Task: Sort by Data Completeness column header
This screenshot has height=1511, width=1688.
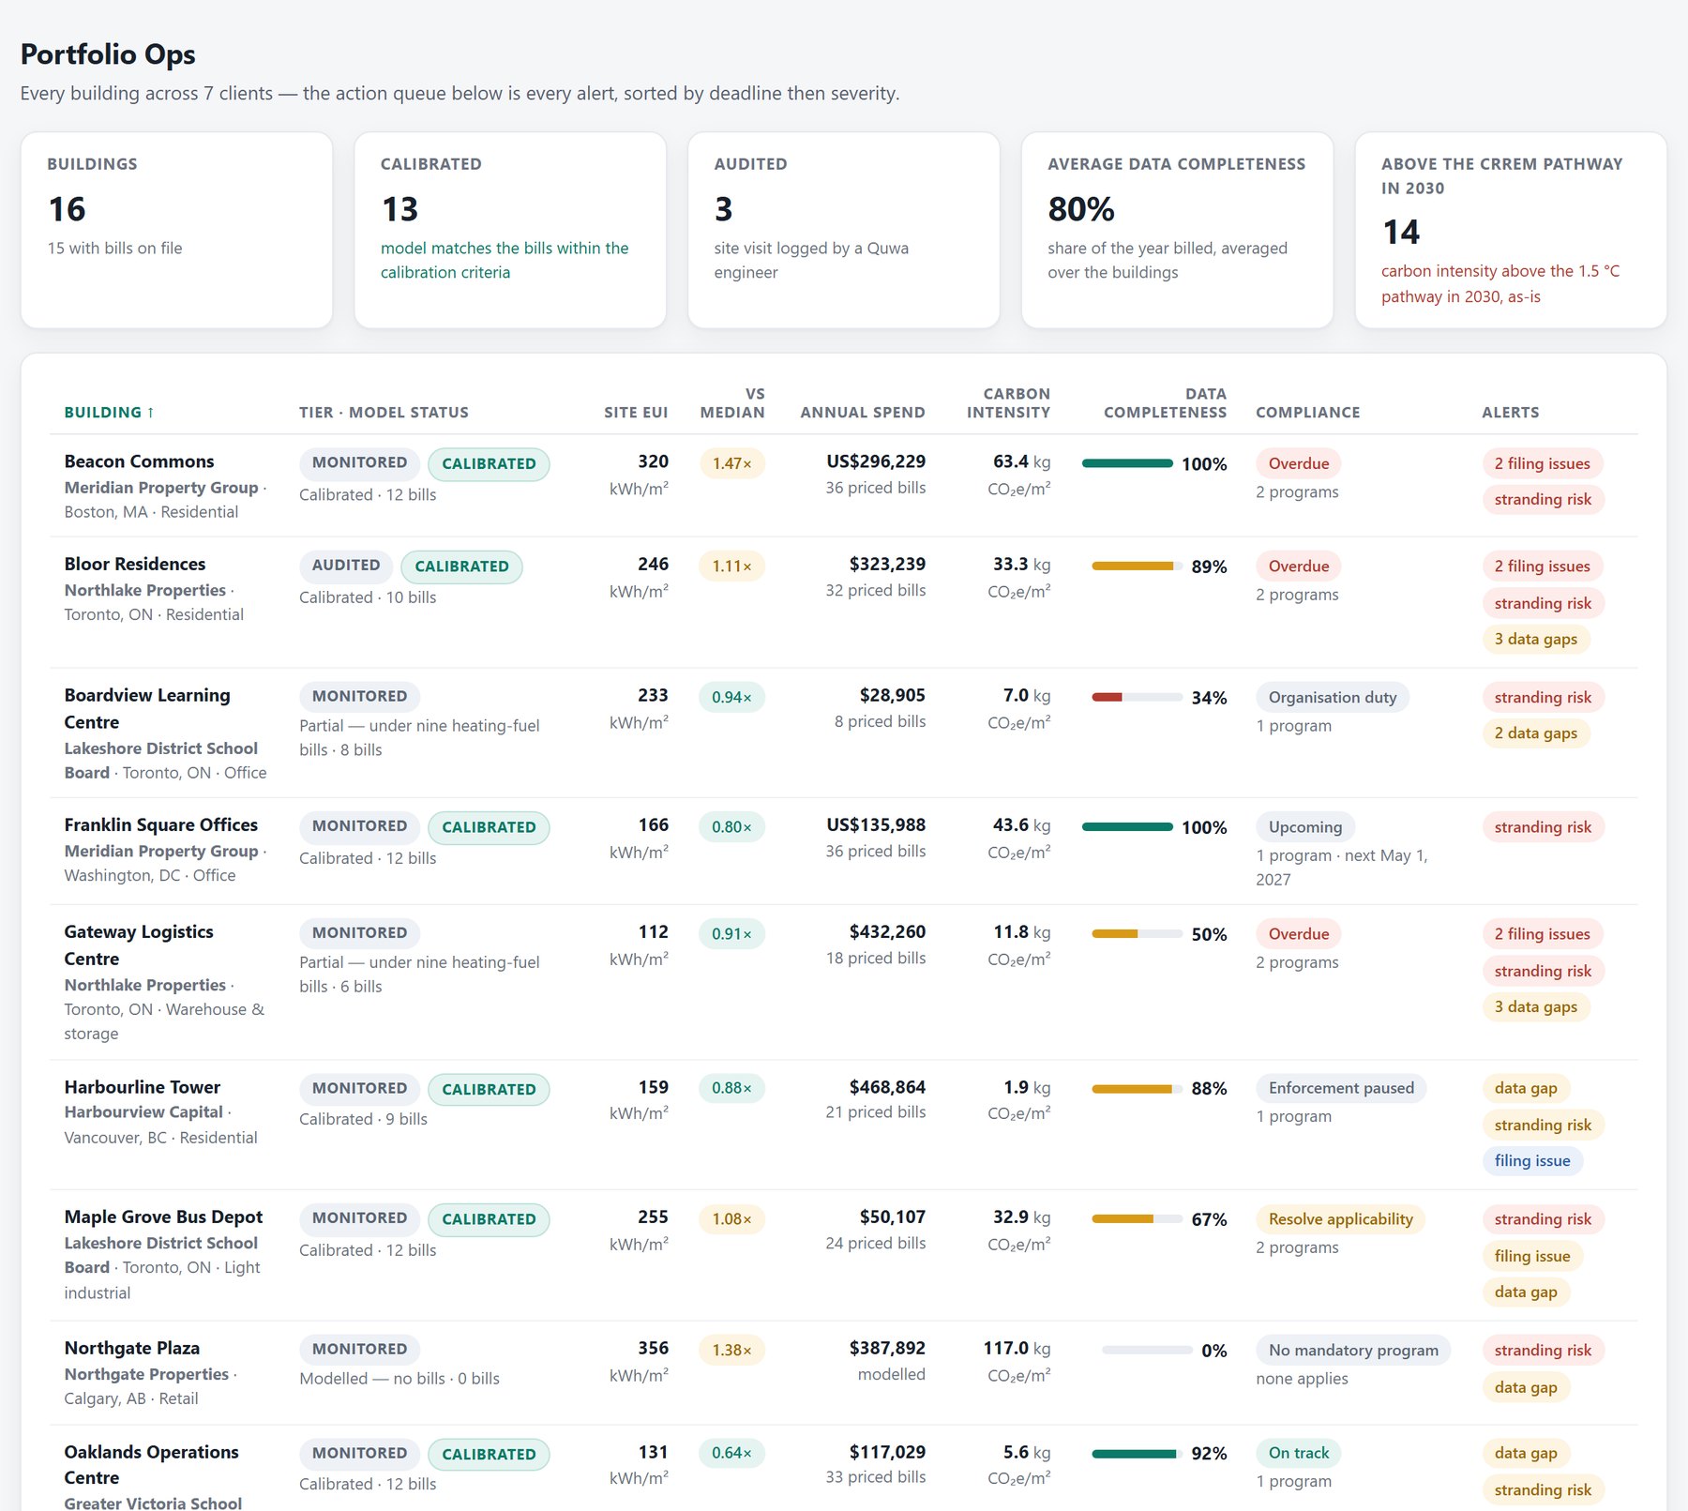Action: (1165, 403)
